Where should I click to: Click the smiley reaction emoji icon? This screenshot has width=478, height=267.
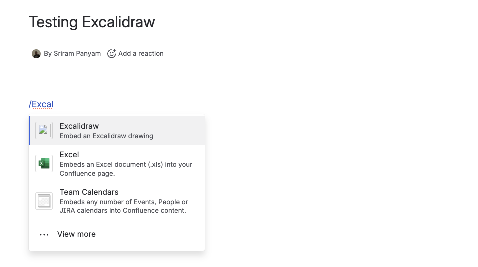(112, 53)
